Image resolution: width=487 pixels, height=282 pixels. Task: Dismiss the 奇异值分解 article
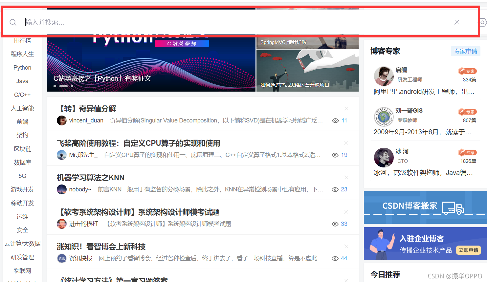pos(346,108)
